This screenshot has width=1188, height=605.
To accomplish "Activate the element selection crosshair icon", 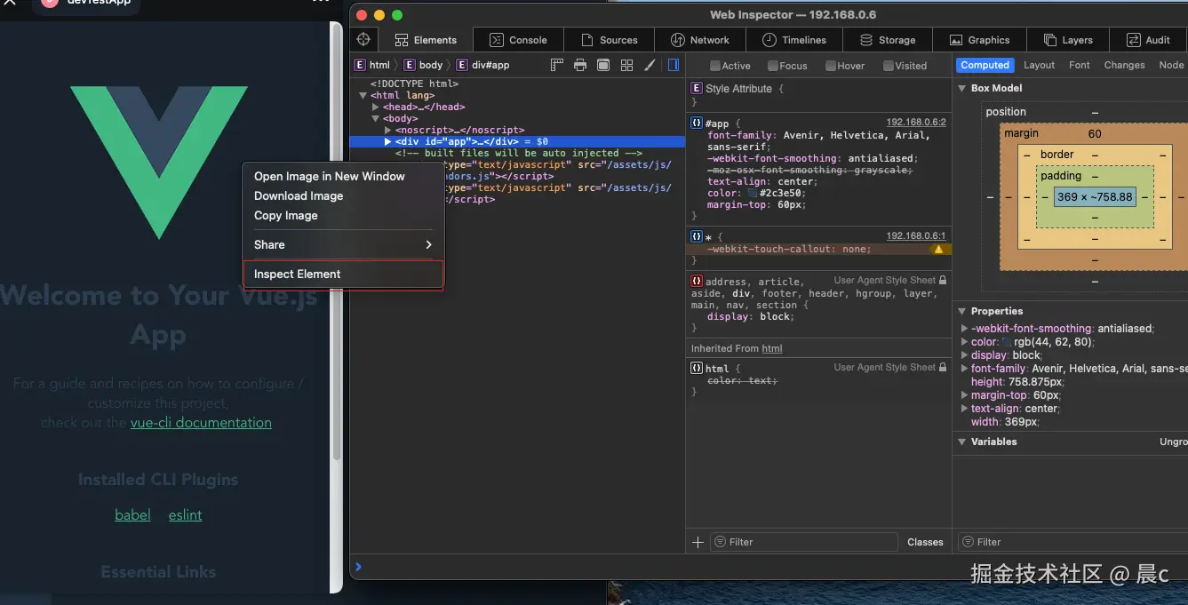I will pyautogui.click(x=363, y=40).
